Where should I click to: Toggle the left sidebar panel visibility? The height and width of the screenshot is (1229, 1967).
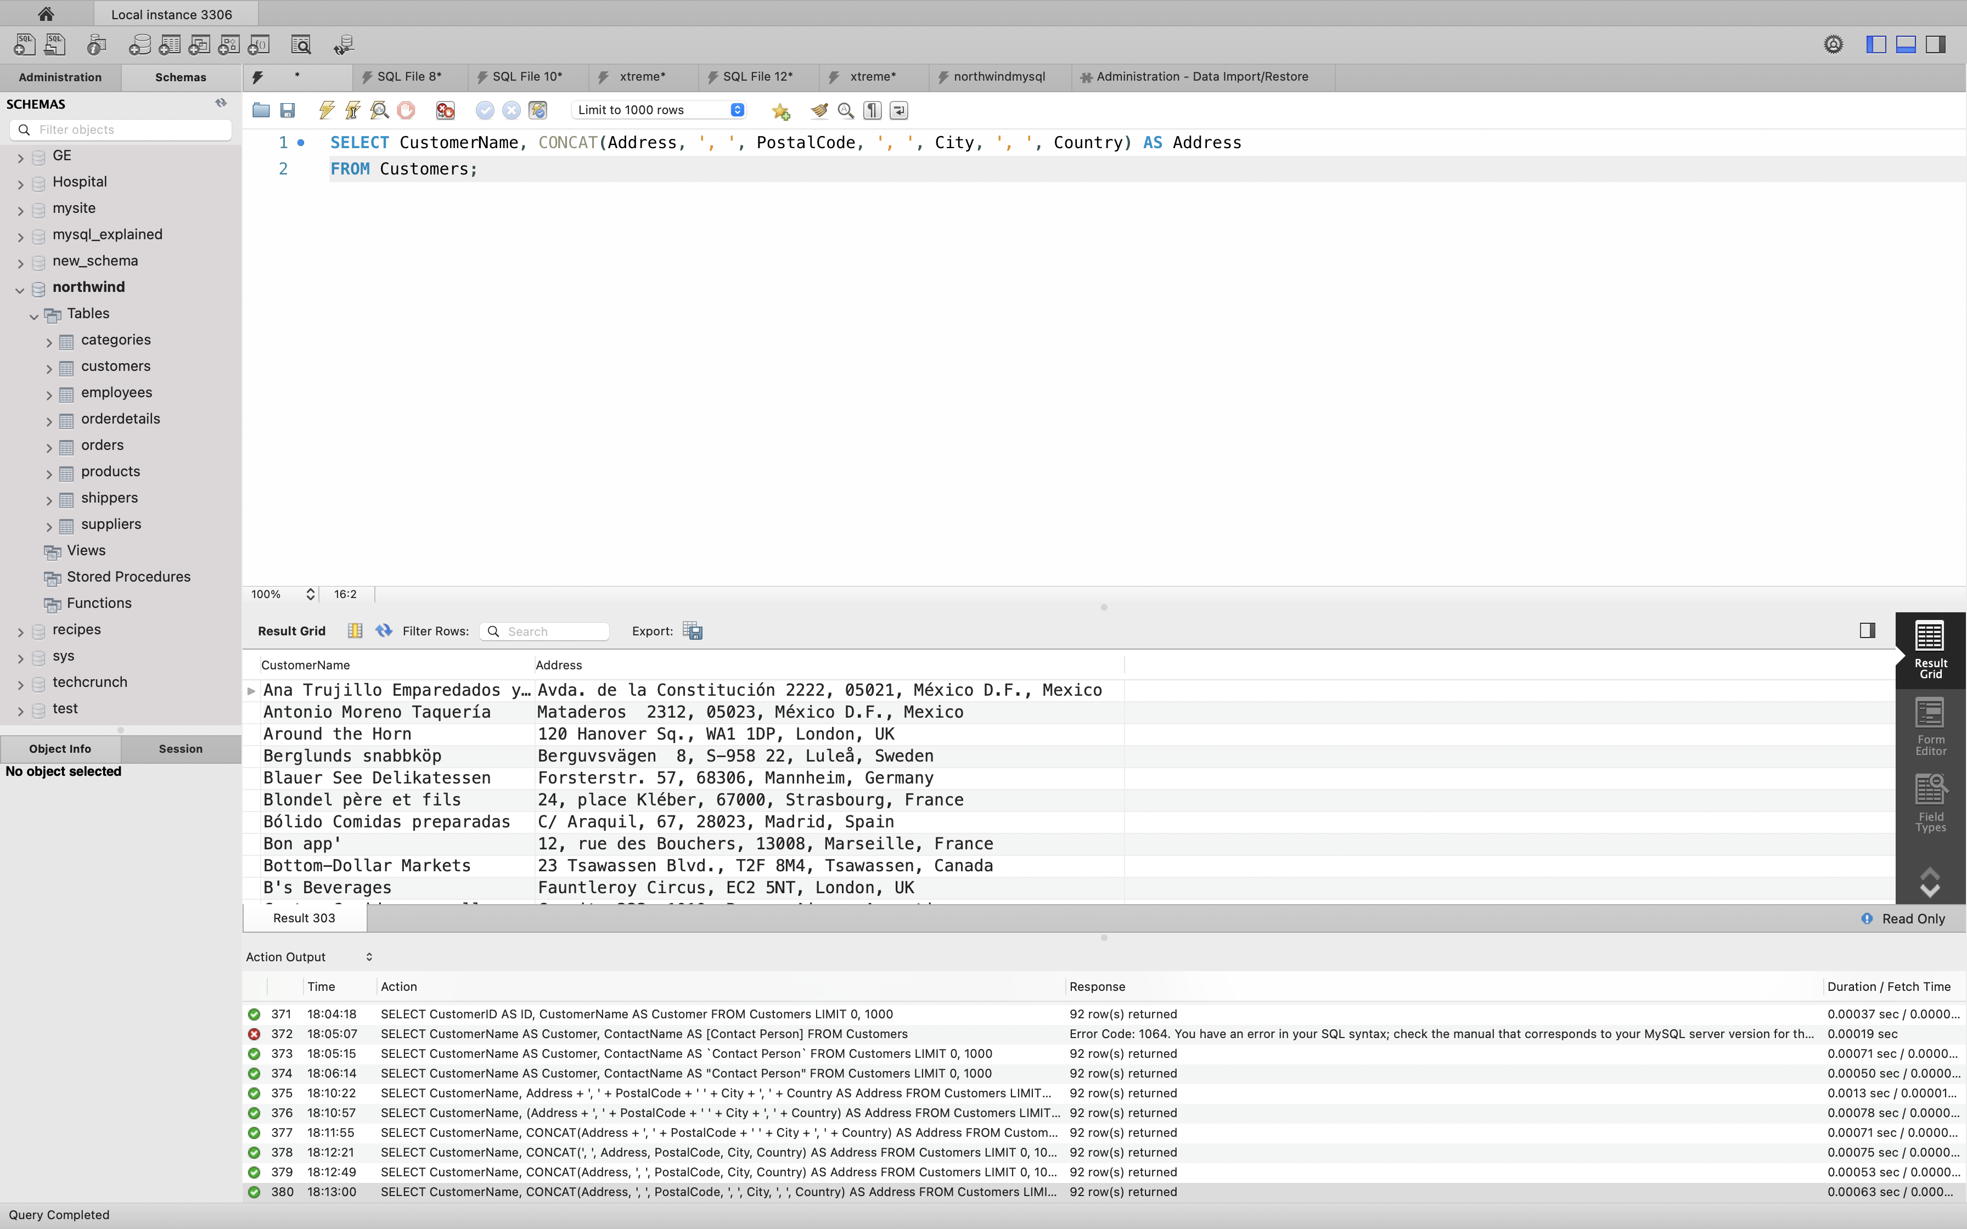(x=1876, y=44)
